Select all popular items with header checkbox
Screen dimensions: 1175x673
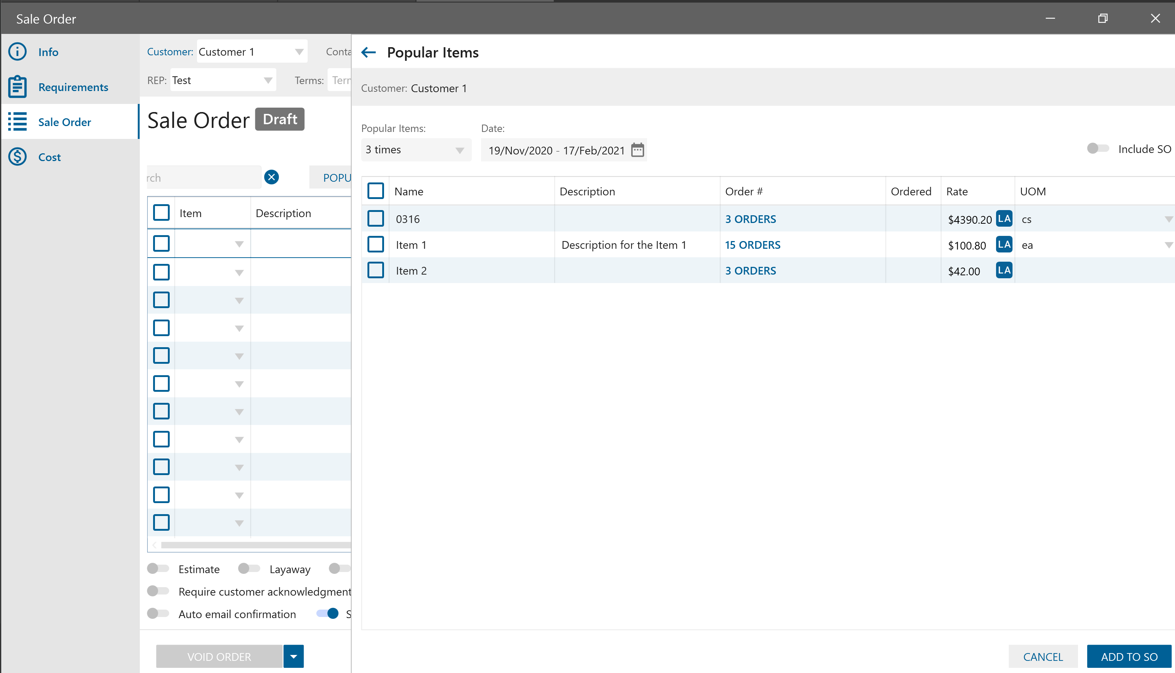pyautogui.click(x=375, y=191)
